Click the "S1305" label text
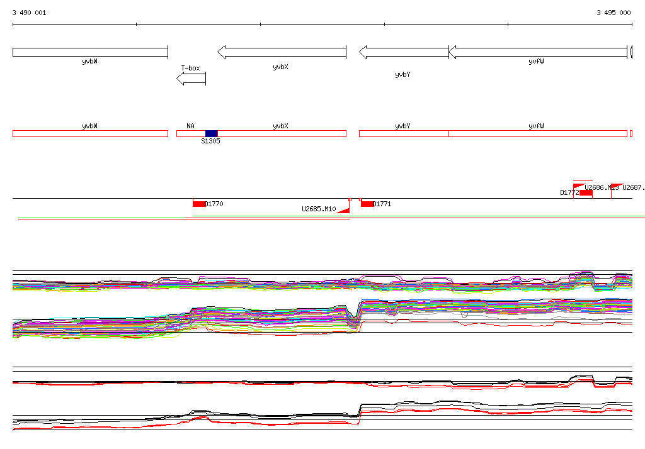 pos(210,141)
